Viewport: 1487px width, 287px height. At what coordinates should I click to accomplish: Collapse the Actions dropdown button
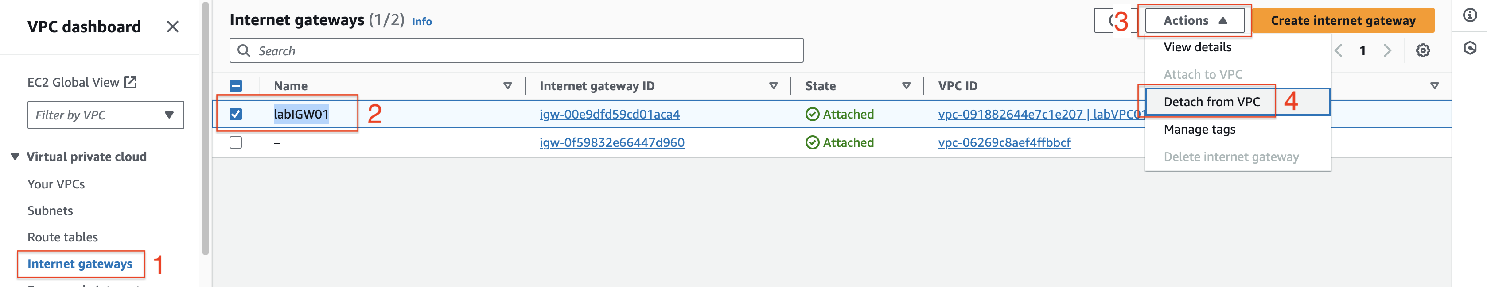[1194, 21]
